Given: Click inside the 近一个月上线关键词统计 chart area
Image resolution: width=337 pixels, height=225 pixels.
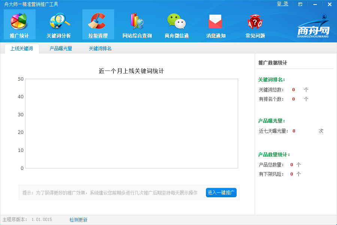Looking at the screenshot, I should pyautogui.click(x=131, y=123).
